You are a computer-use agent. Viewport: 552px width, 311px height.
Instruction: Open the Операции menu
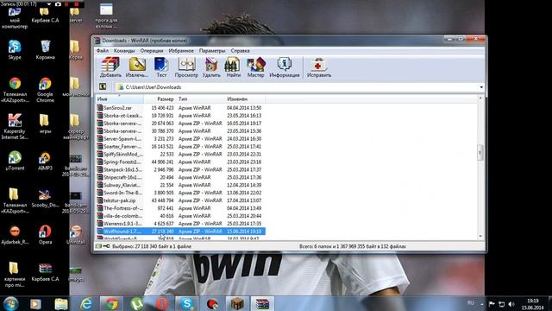[152, 51]
